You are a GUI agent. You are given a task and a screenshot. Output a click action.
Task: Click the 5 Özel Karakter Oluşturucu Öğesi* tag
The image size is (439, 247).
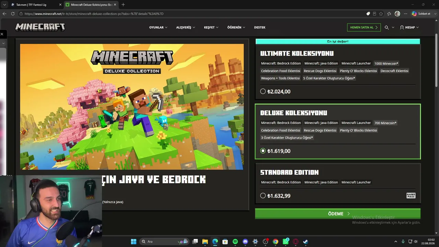(x=329, y=78)
